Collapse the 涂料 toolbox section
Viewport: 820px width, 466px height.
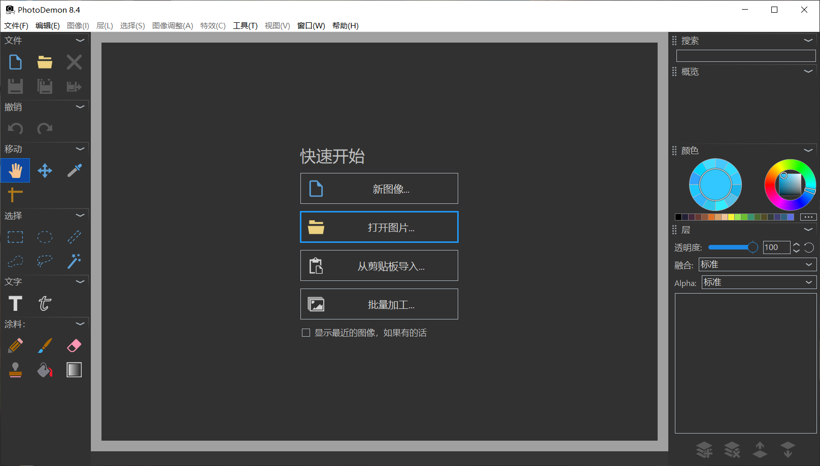pyautogui.click(x=80, y=324)
